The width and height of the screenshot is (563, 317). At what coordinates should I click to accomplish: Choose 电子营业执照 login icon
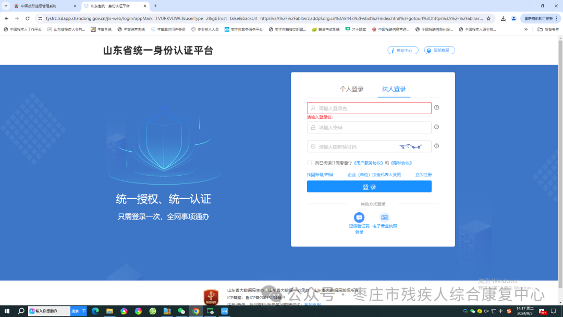(385, 217)
